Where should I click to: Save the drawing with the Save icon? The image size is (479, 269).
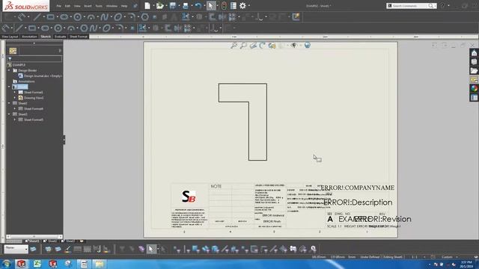point(173,5)
